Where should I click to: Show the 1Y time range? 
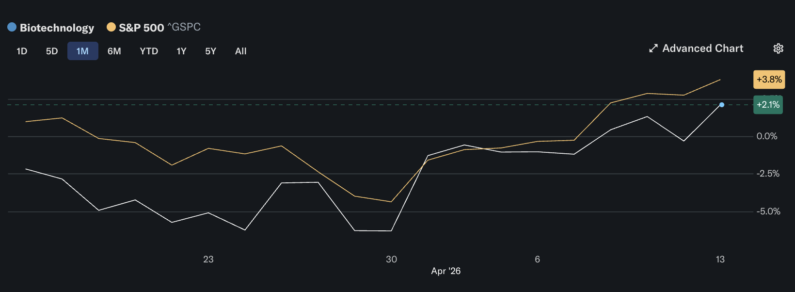181,51
